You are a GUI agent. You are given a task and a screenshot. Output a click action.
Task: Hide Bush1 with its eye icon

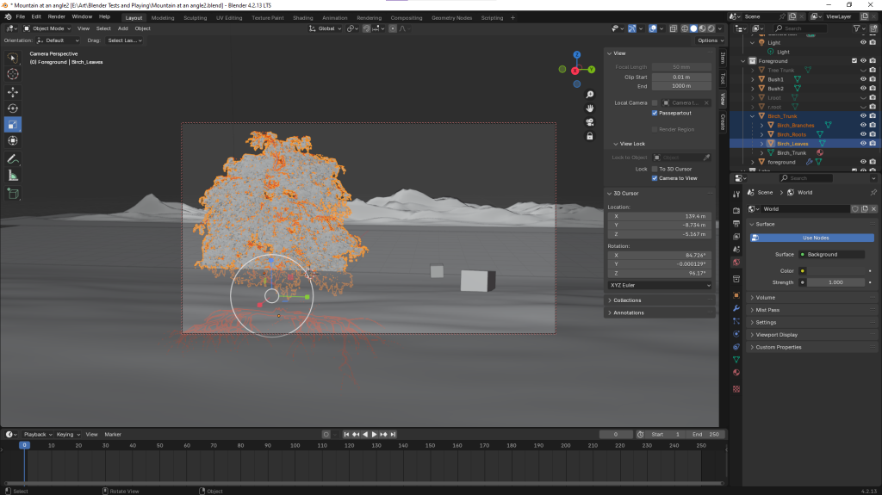[863, 79]
